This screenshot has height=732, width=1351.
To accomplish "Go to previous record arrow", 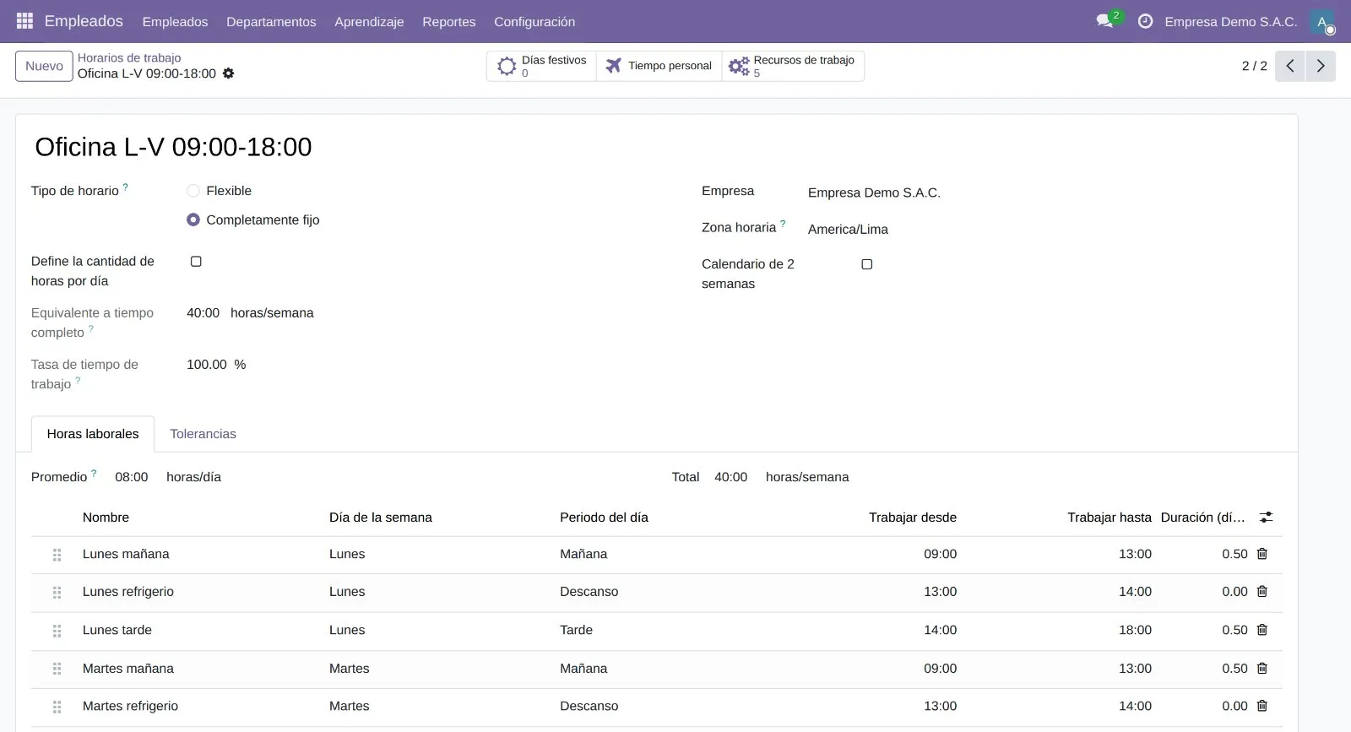I will click(x=1290, y=66).
